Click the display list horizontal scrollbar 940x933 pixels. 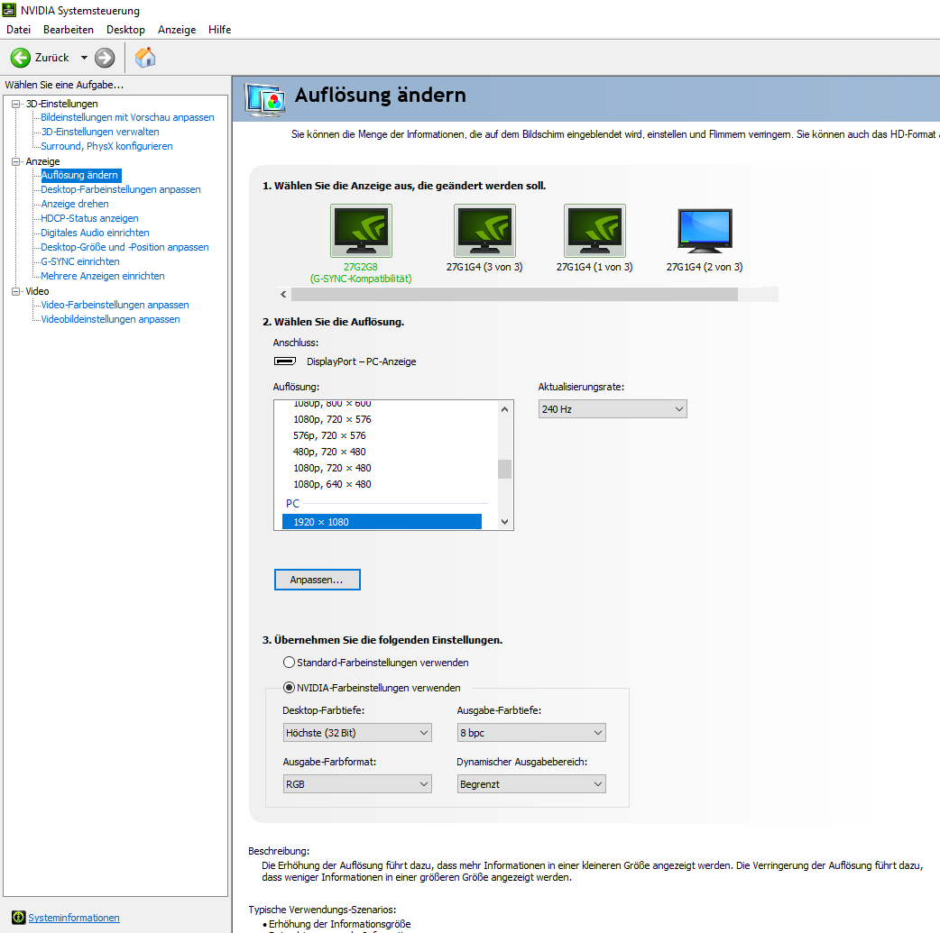514,294
